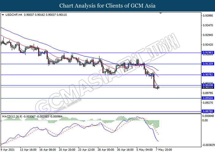The width and height of the screenshot is (215, 153).
Task: Click the 0.92945 price scale value
Action: [x=208, y=35]
